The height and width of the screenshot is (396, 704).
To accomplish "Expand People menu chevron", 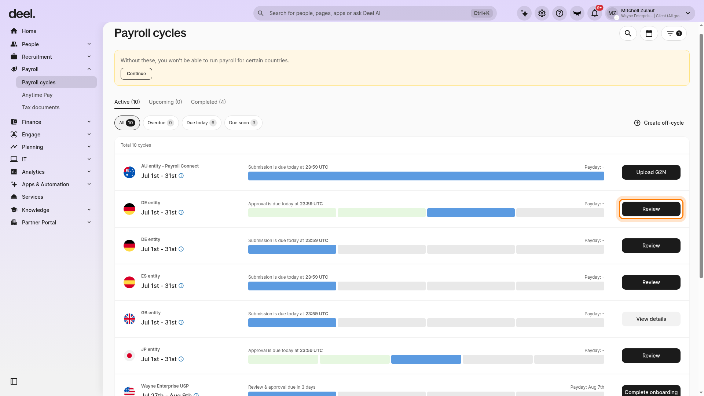I will tap(89, 44).
